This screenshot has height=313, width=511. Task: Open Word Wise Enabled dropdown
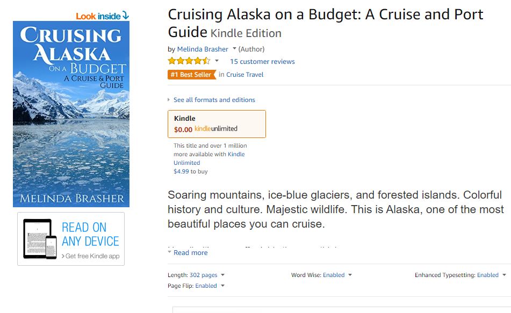pyautogui.click(x=334, y=275)
